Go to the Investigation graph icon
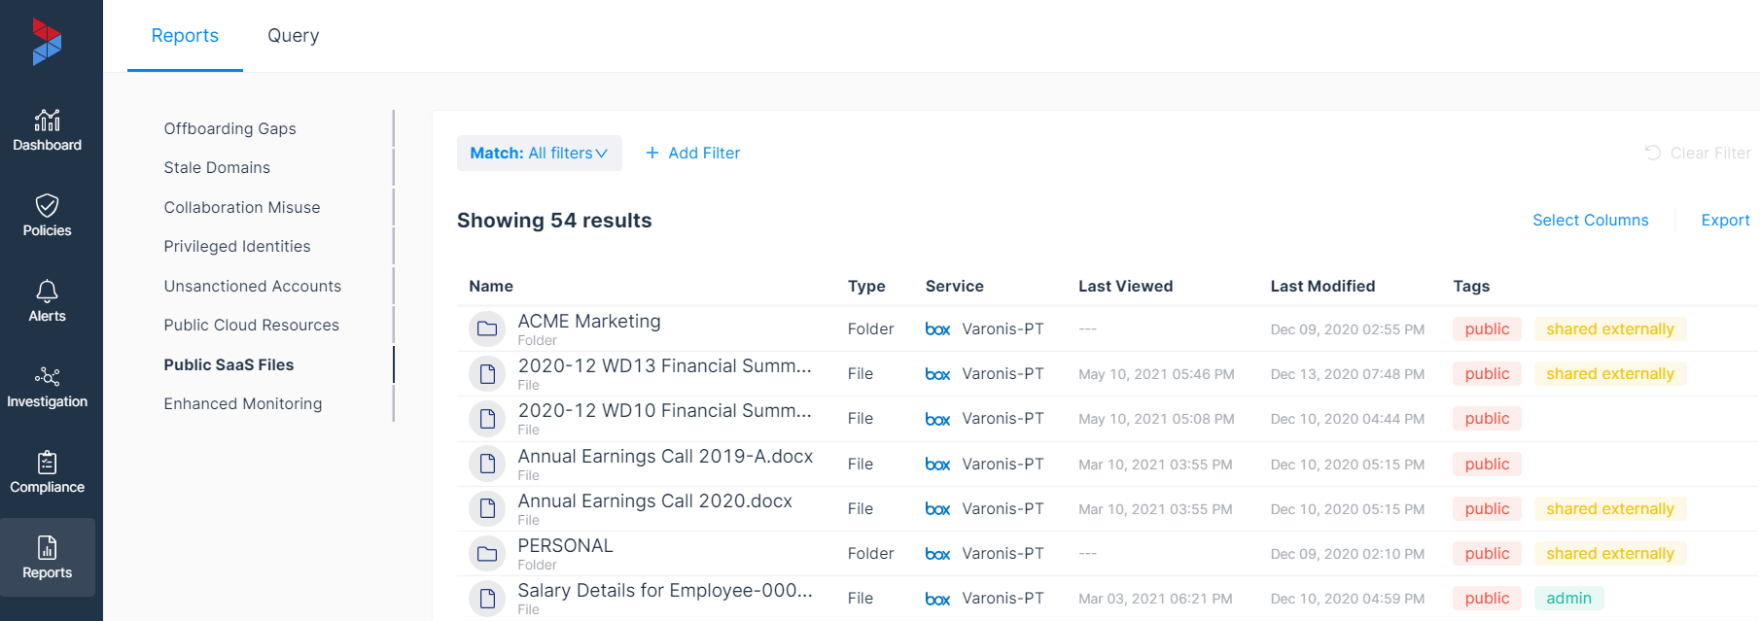Screen dimensions: 1760x621 point(47,376)
